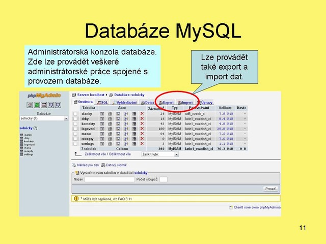326x244 pixels.
Task: Delete kontakty table with red X icon
Action: pos(142,124)
